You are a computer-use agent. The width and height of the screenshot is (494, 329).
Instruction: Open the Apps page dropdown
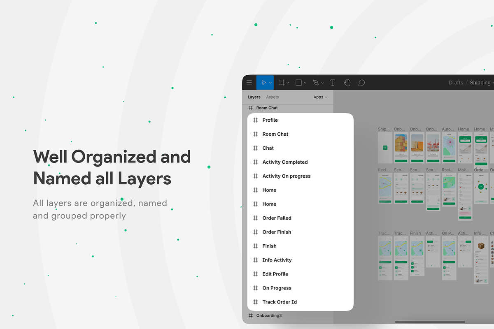(320, 97)
